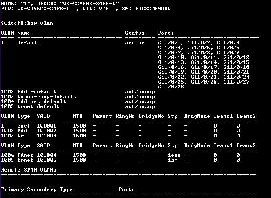Click port entry 'Gi1/0/28'
This screenshot has width=271, height=198.
pos(171,87)
